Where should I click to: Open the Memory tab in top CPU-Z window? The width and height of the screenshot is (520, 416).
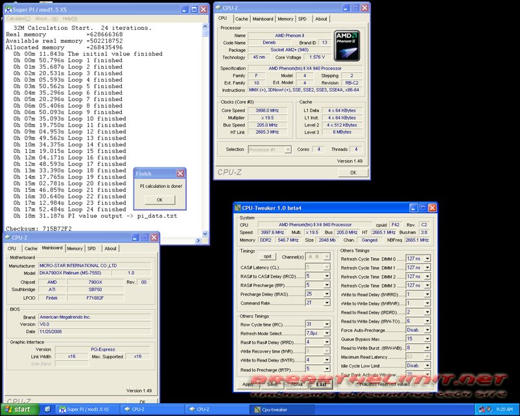point(285,19)
